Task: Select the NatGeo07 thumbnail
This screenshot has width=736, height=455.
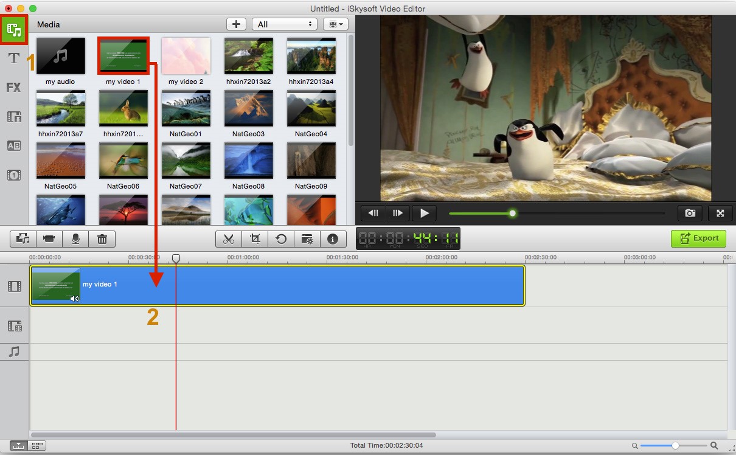Action: (186, 161)
